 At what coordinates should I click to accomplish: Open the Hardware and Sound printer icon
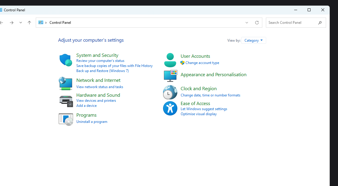tap(66, 101)
